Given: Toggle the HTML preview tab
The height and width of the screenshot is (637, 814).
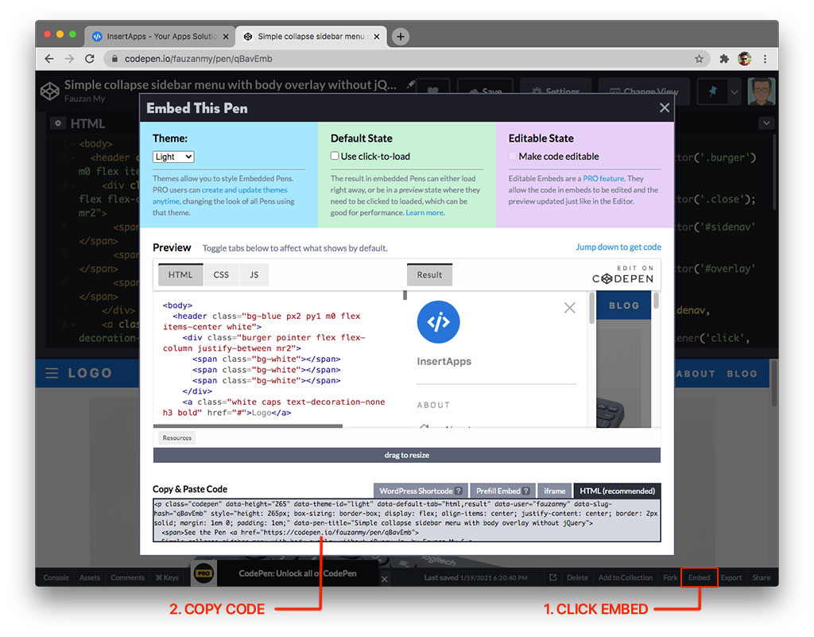Looking at the screenshot, I should point(180,274).
